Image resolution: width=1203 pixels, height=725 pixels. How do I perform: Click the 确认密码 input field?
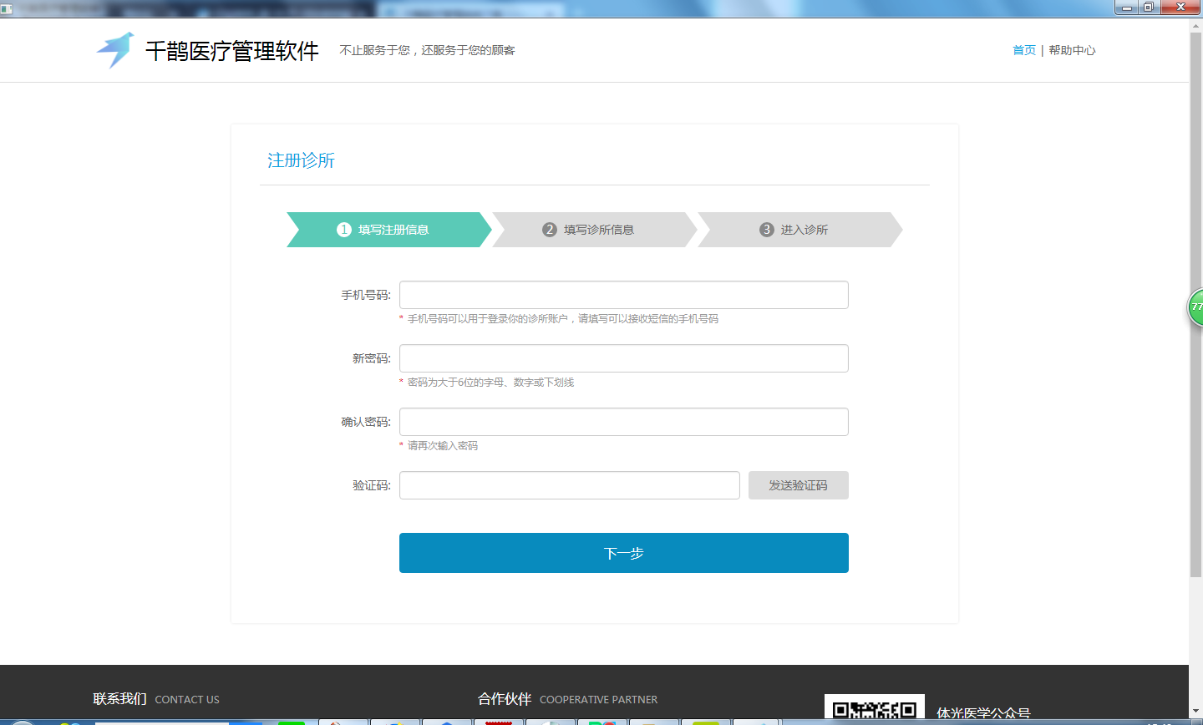[x=623, y=421]
